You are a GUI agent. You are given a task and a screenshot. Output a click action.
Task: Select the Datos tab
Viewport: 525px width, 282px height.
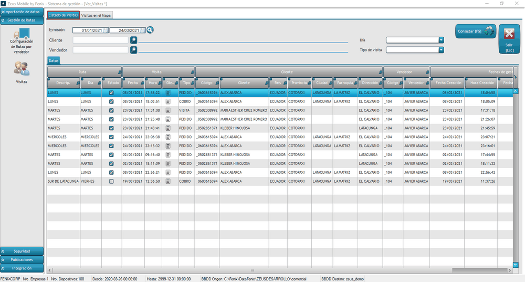click(54, 60)
